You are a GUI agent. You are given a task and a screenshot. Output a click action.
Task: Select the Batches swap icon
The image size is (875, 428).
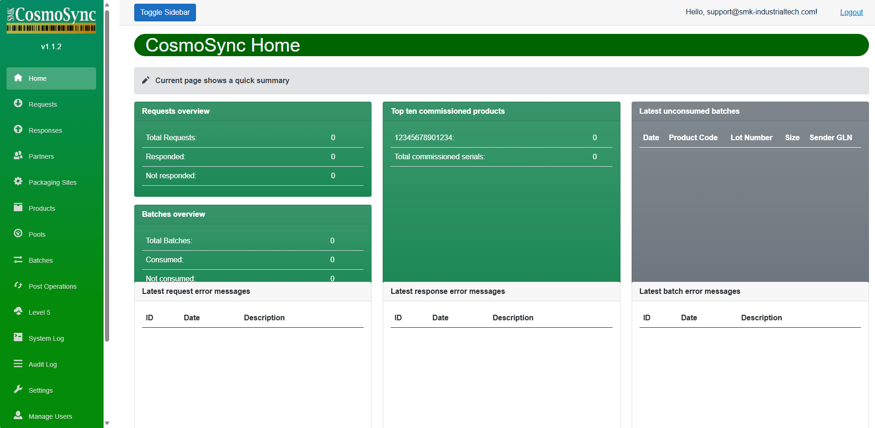tap(18, 260)
